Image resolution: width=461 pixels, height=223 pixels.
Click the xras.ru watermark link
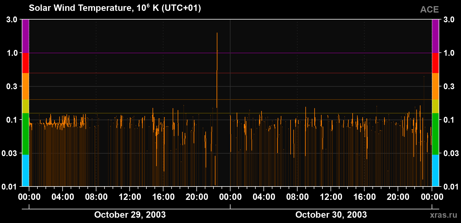(443, 215)
